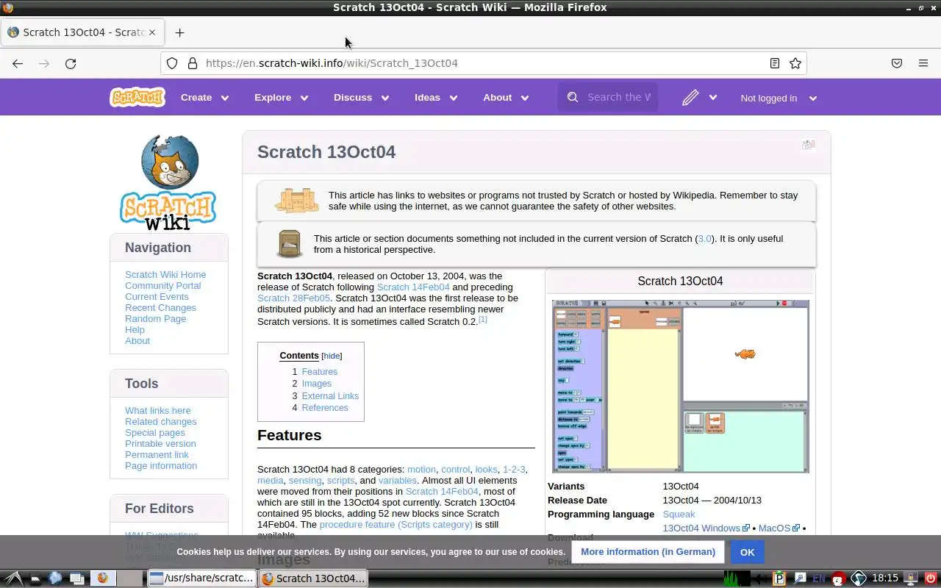
Task: Jump to Features in Contents
Action: pos(319,372)
